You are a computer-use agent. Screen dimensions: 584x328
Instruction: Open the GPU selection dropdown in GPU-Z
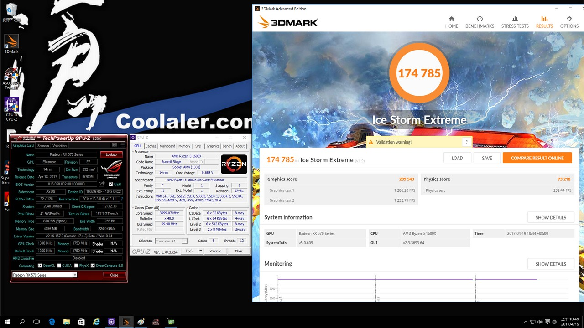pos(45,275)
